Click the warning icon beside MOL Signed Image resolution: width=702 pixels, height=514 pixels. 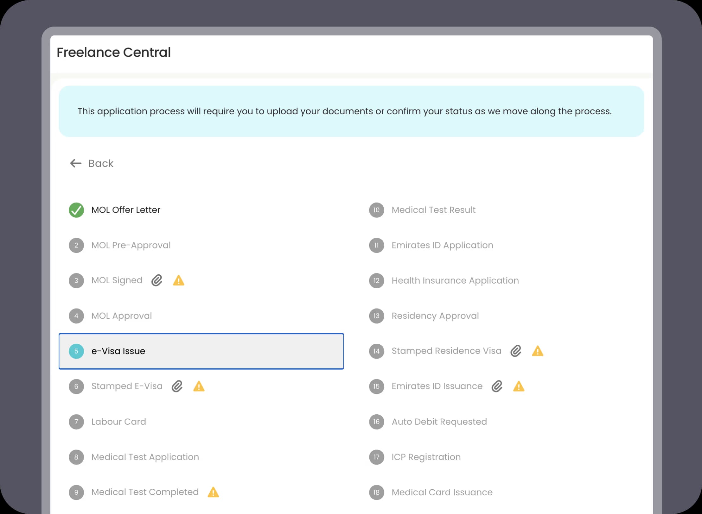click(x=178, y=280)
